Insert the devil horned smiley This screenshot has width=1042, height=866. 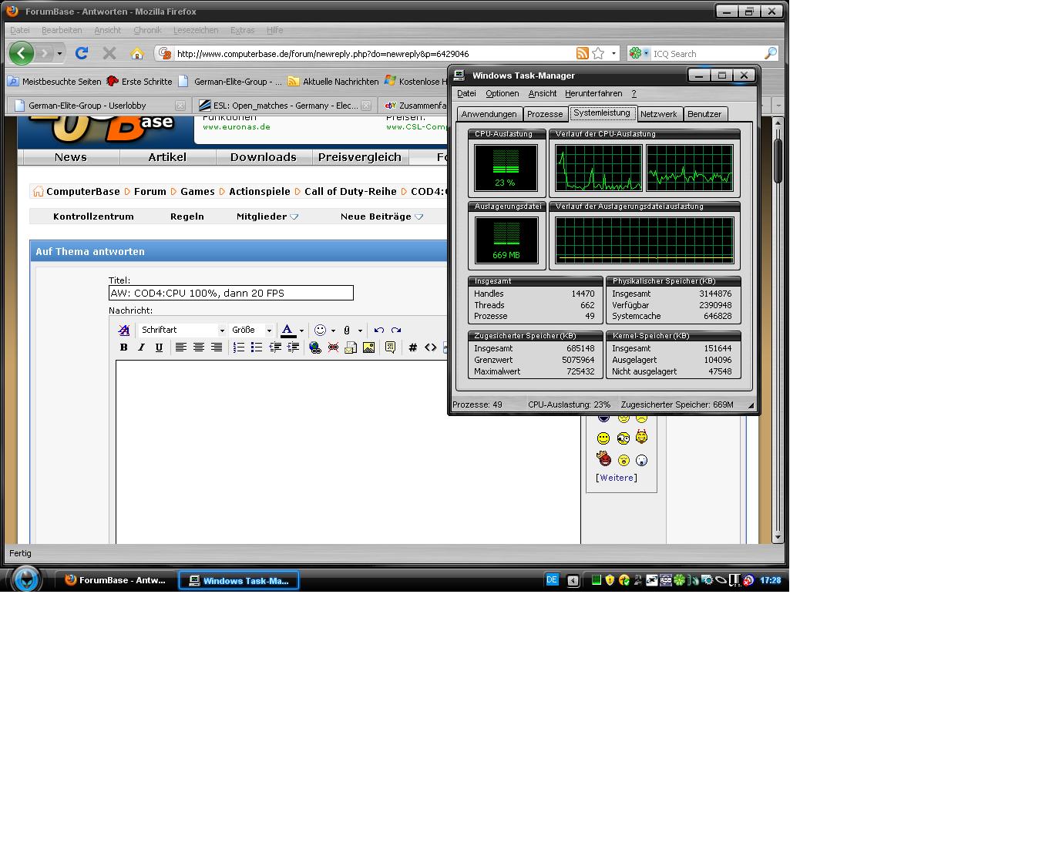pyautogui.click(x=641, y=438)
